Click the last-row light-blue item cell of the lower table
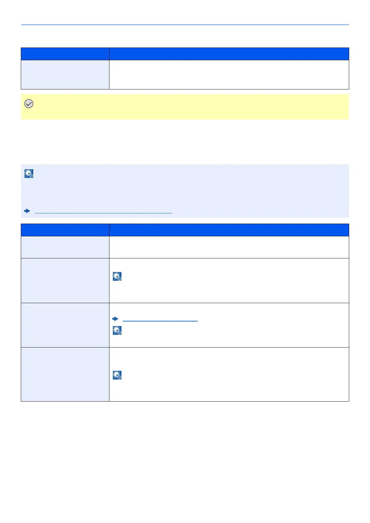The height and width of the screenshot is (523, 370). tap(65, 374)
